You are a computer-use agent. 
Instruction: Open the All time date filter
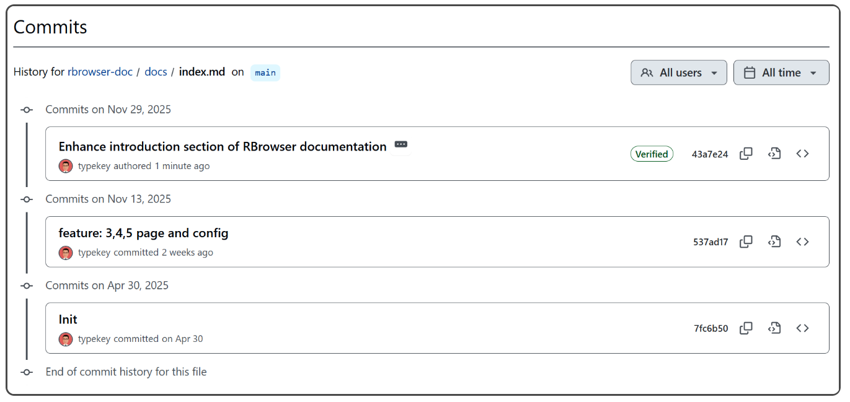(x=781, y=72)
